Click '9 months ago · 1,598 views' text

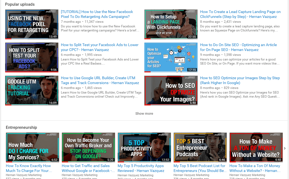(220, 55)
